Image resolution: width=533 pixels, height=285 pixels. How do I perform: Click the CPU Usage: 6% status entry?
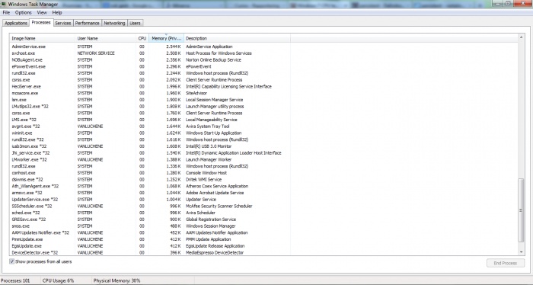click(x=58, y=280)
